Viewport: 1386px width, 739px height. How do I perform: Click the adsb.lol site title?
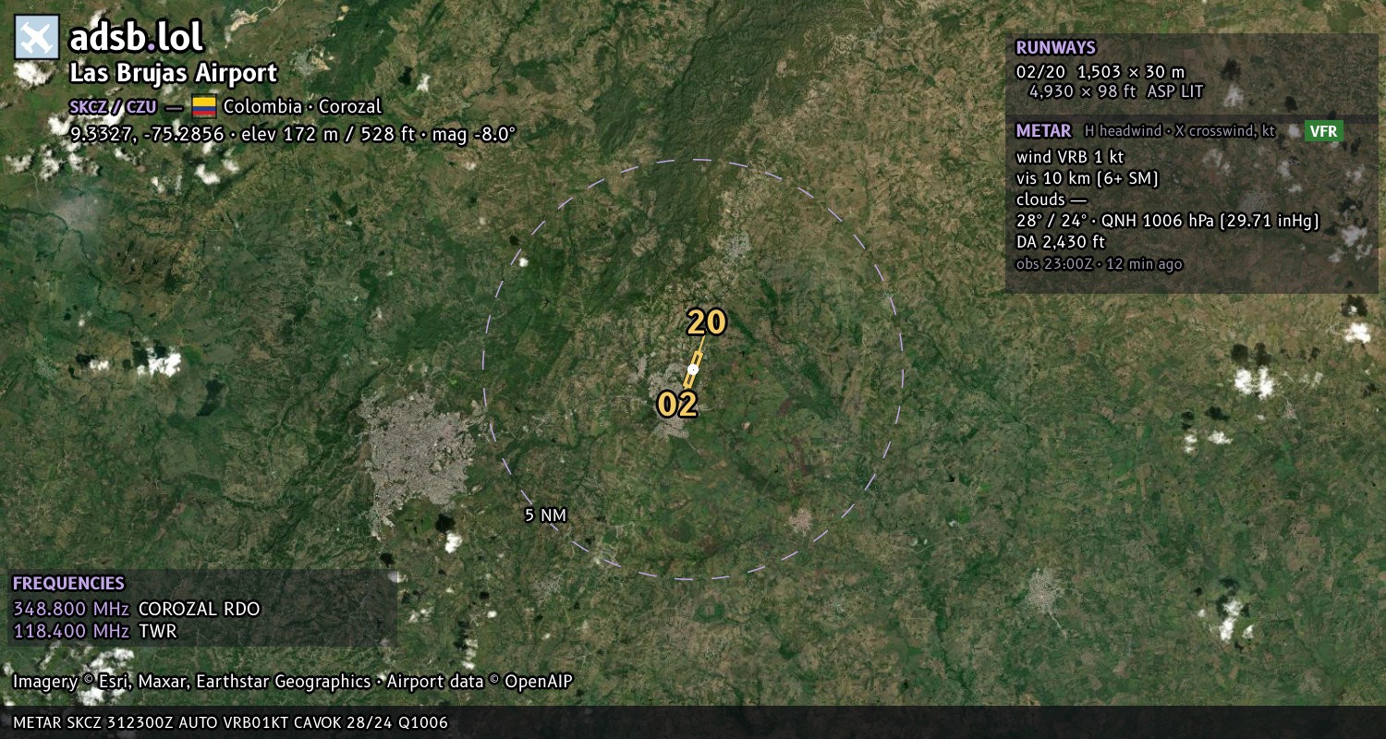tap(136, 38)
